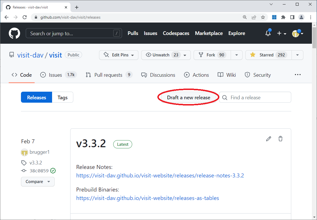
Task: Click the tab search chevron in title bar
Action: (x=271, y=4)
